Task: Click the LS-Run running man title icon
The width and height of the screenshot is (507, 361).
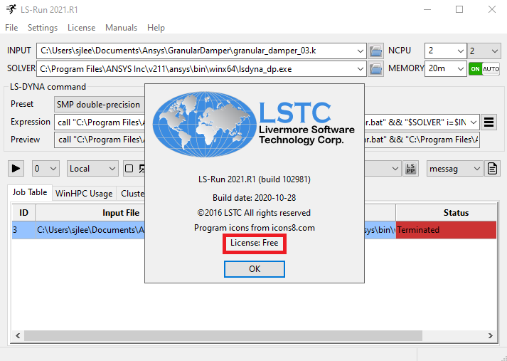Action: (x=11, y=9)
